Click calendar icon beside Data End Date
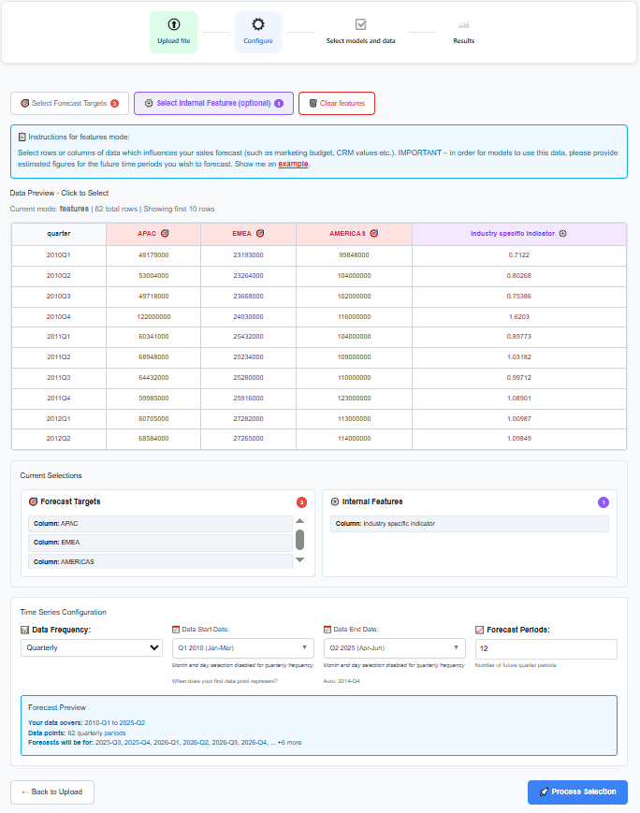 (x=327, y=629)
